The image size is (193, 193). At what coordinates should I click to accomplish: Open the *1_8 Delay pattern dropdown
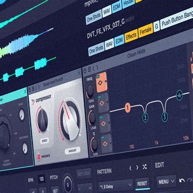pos(116,186)
